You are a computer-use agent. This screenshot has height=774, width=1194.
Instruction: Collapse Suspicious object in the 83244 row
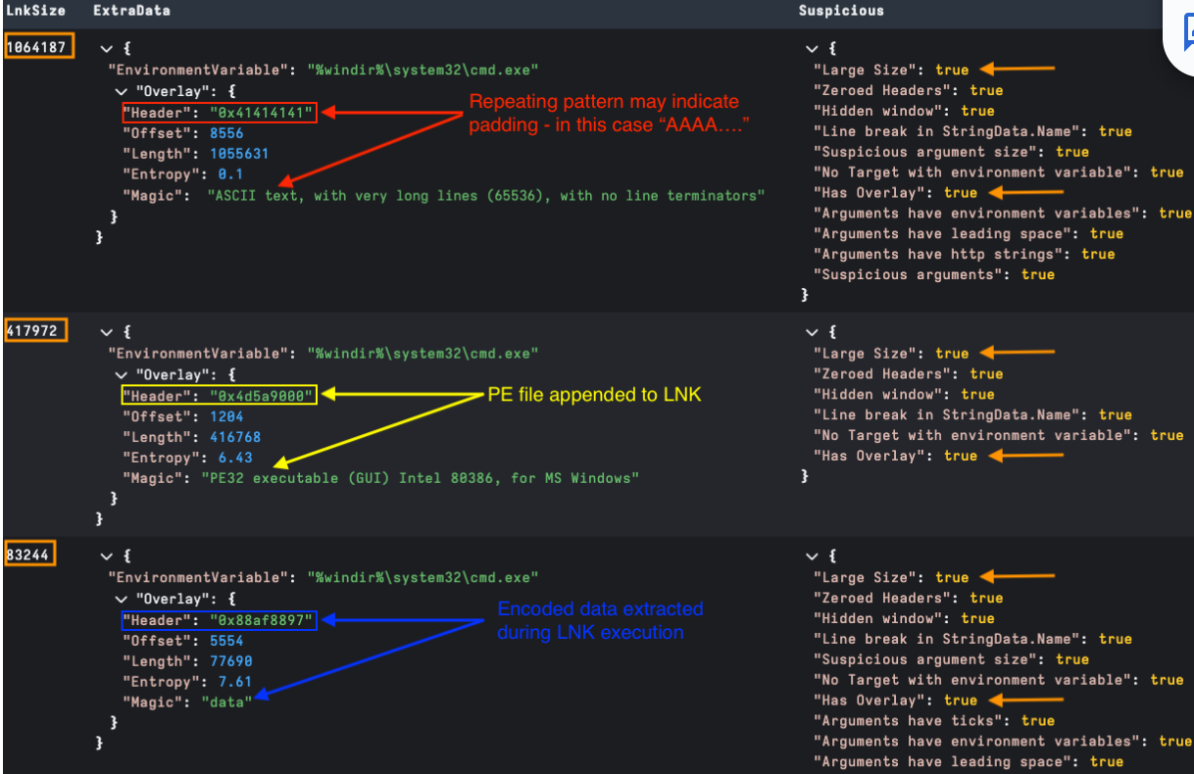pyautogui.click(x=811, y=556)
